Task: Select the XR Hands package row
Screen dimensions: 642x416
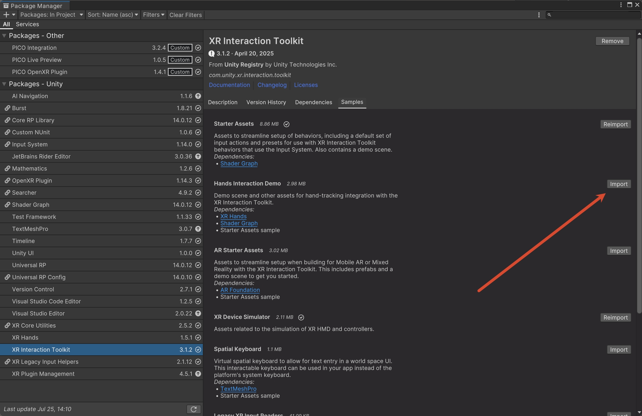Action: [101, 338]
